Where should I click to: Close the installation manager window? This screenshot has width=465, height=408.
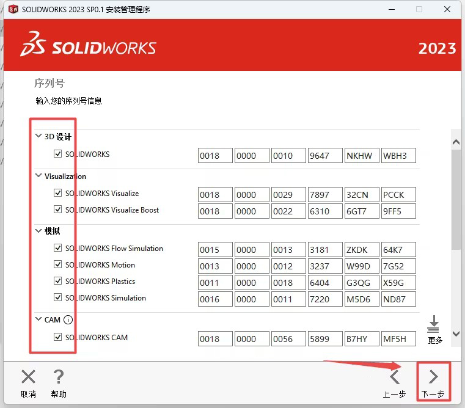447,10
